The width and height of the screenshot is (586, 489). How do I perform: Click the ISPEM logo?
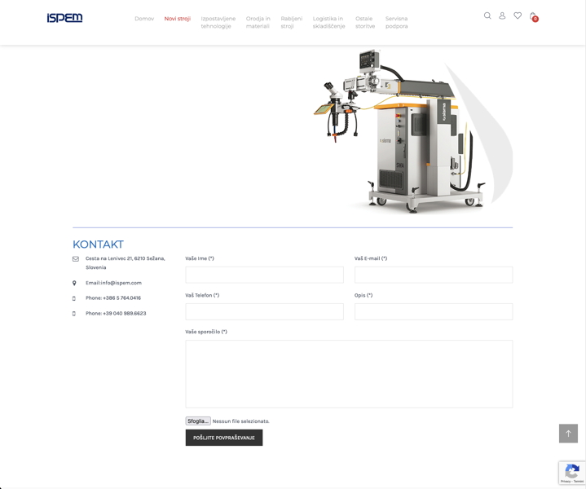click(64, 18)
